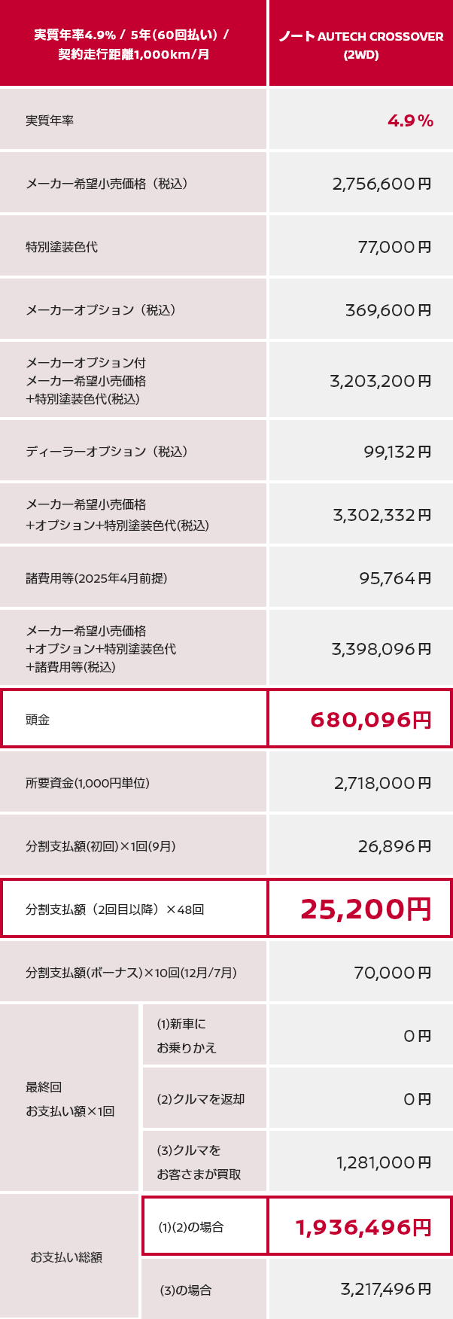Click the (1)新車にお乗りかえ option label

pos(186,1035)
